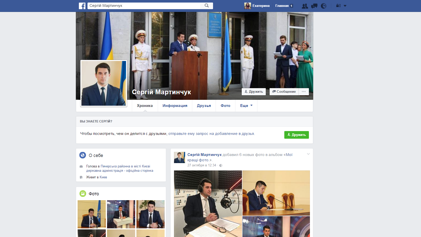Screen dimensions: 421x237
Task: Click post author name Сергій Мартинчук
Action: point(204,155)
